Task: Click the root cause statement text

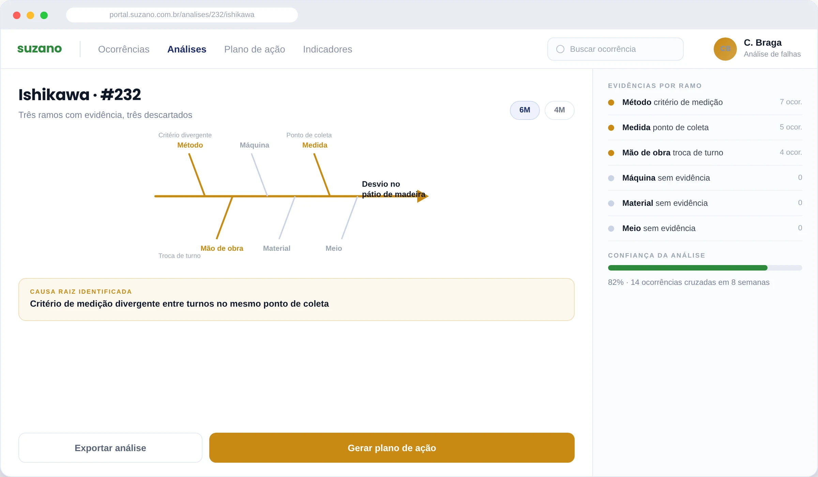Action: tap(179, 304)
